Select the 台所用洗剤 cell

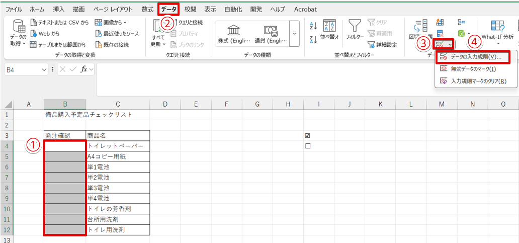[118, 219]
